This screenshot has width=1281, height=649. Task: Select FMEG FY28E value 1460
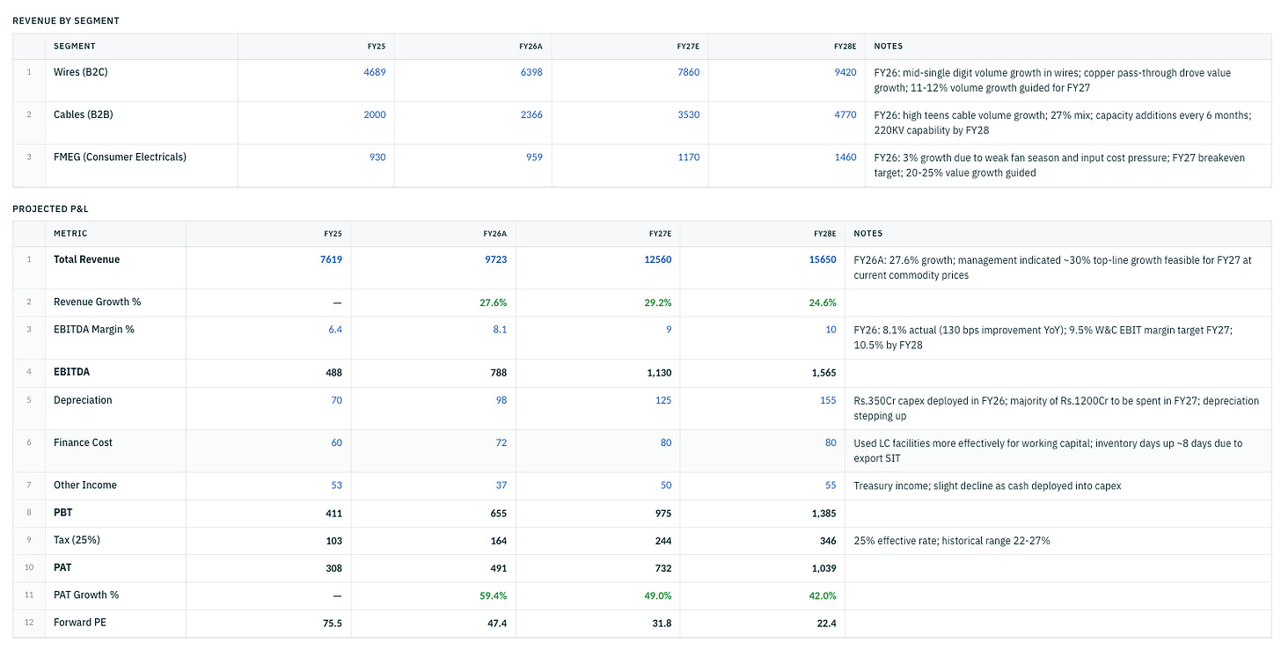click(845, 157)
